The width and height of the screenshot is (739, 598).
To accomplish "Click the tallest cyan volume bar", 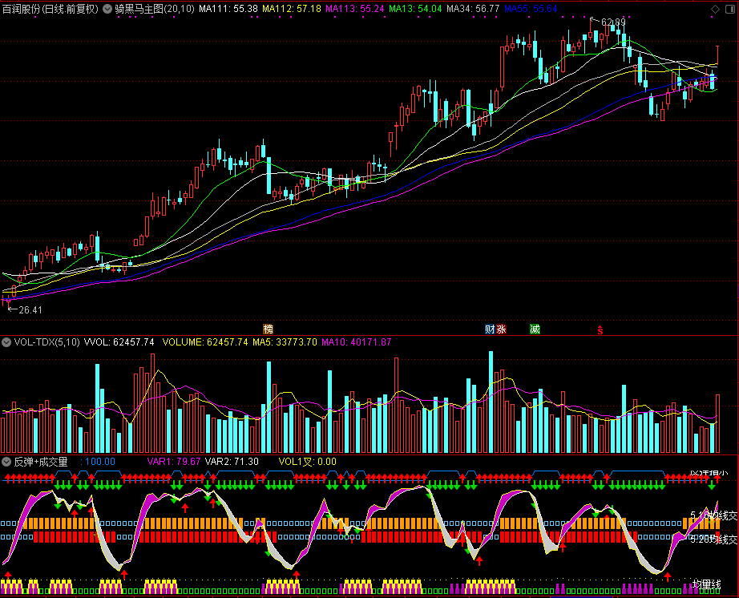I will pos(491,402).
